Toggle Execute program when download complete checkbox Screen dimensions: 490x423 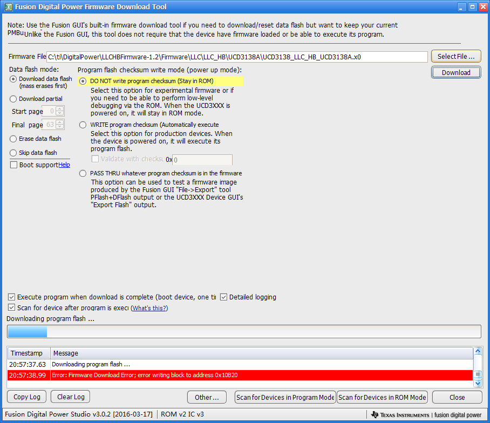(11, 297)
